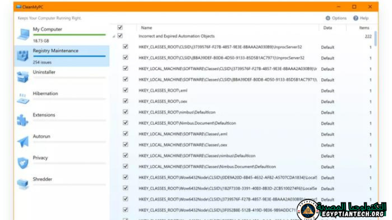
Task: Switch to the Extensions section
Action: [44, 115]
